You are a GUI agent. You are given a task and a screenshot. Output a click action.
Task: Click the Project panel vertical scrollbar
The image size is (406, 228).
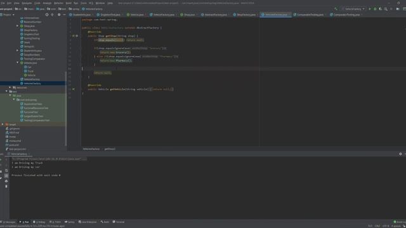click(66, 108)
